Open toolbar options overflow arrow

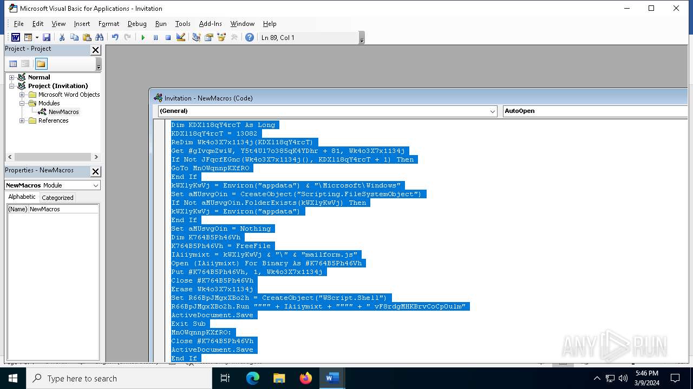pyautogui.click(x=362, y=38)
